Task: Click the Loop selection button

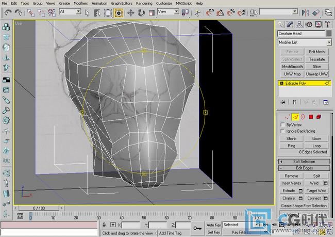Action: tap(316, 146)
